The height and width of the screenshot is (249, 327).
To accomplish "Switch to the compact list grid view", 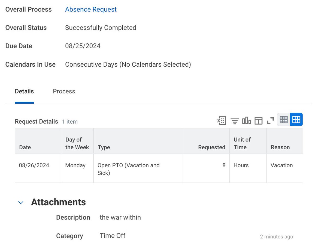I will 284,120.
